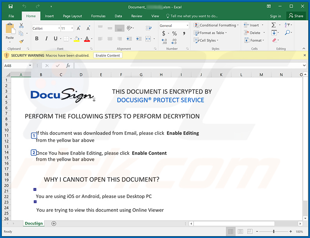Viewport: 310px width, 238px height.
Task: Open the File tab
Action: coord(11,16)
